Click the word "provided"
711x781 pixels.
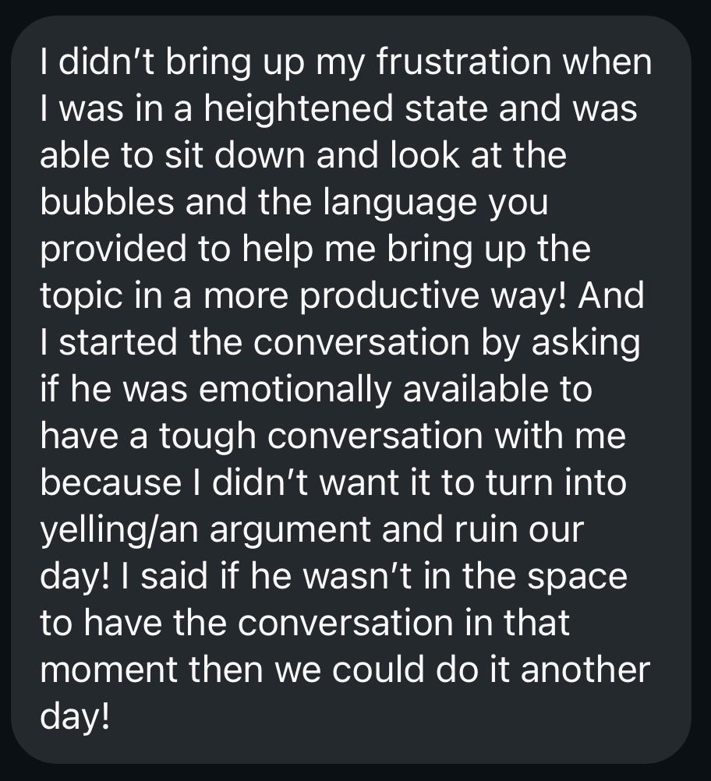pos(113,249)
